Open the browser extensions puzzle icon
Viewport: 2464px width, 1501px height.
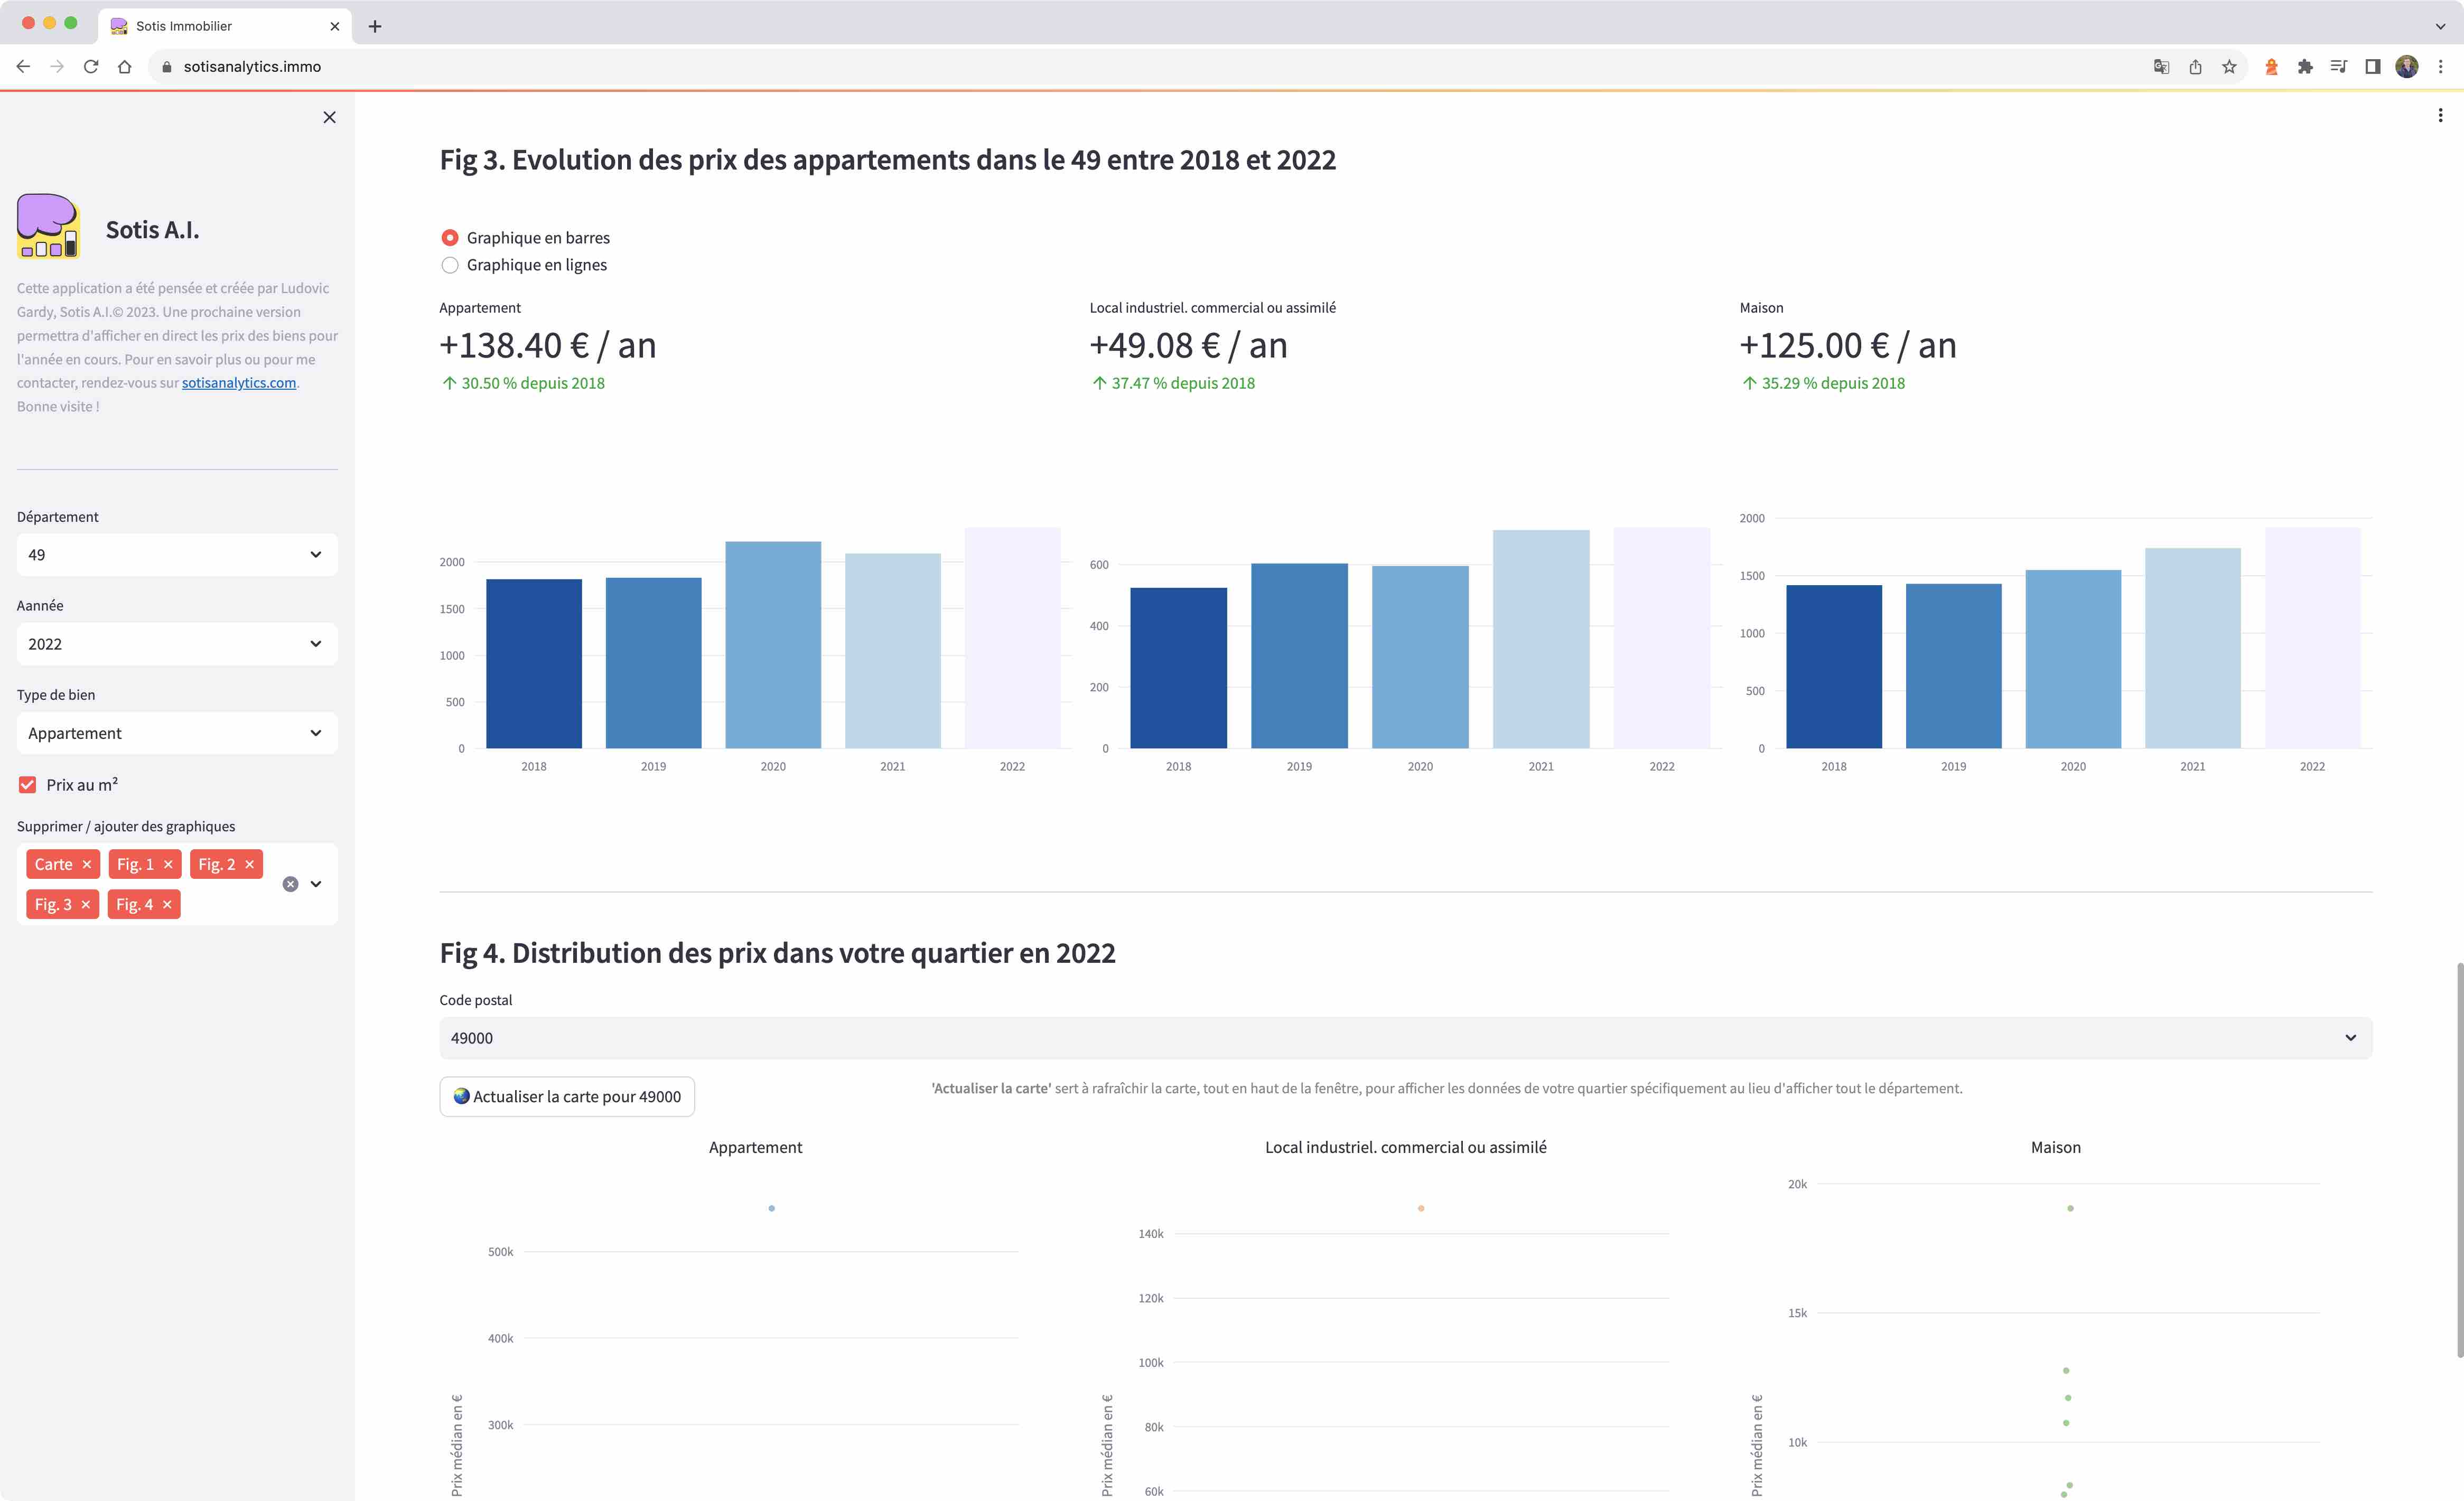2305,66
